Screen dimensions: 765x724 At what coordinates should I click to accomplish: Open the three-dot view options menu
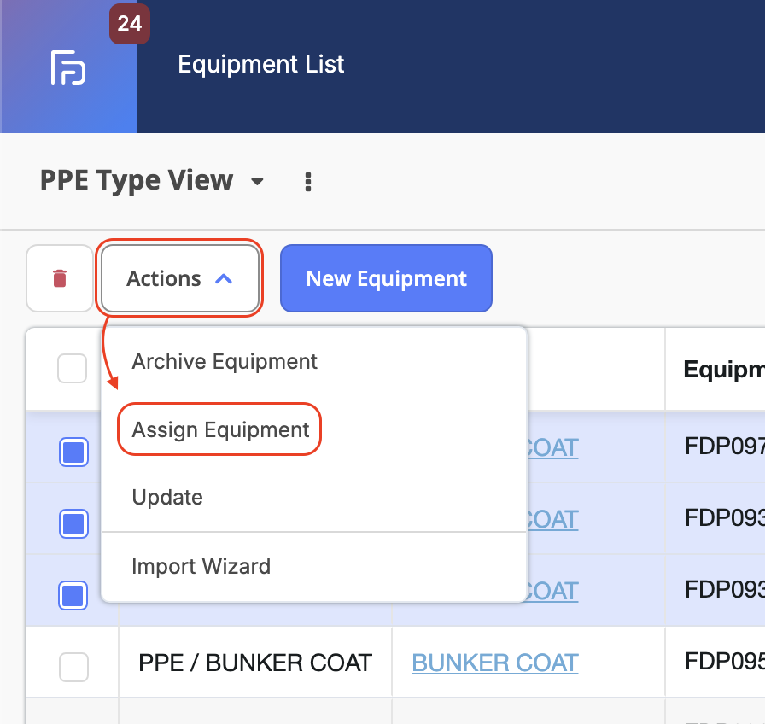pos(308,182)
